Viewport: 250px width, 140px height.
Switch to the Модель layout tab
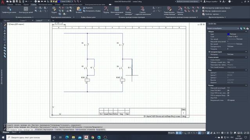(x=6, y=132)
